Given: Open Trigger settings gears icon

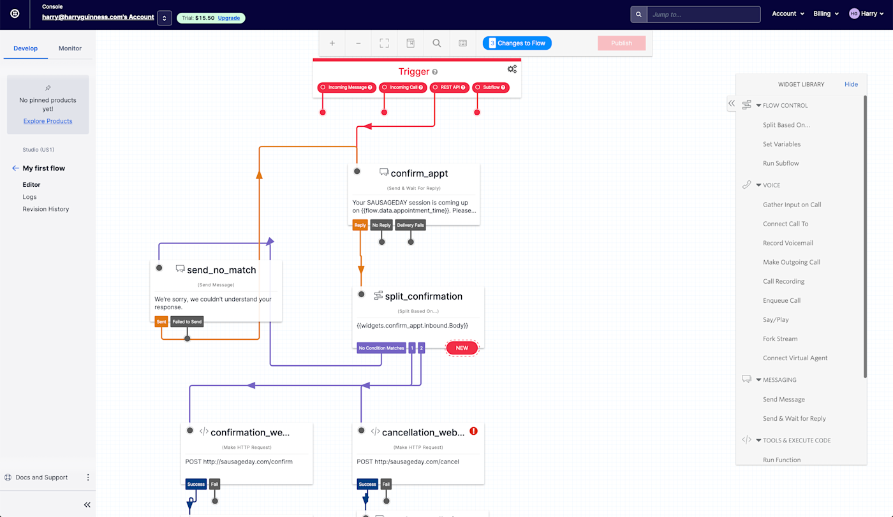Looking at the screenshot, I should tap(512, 69).
